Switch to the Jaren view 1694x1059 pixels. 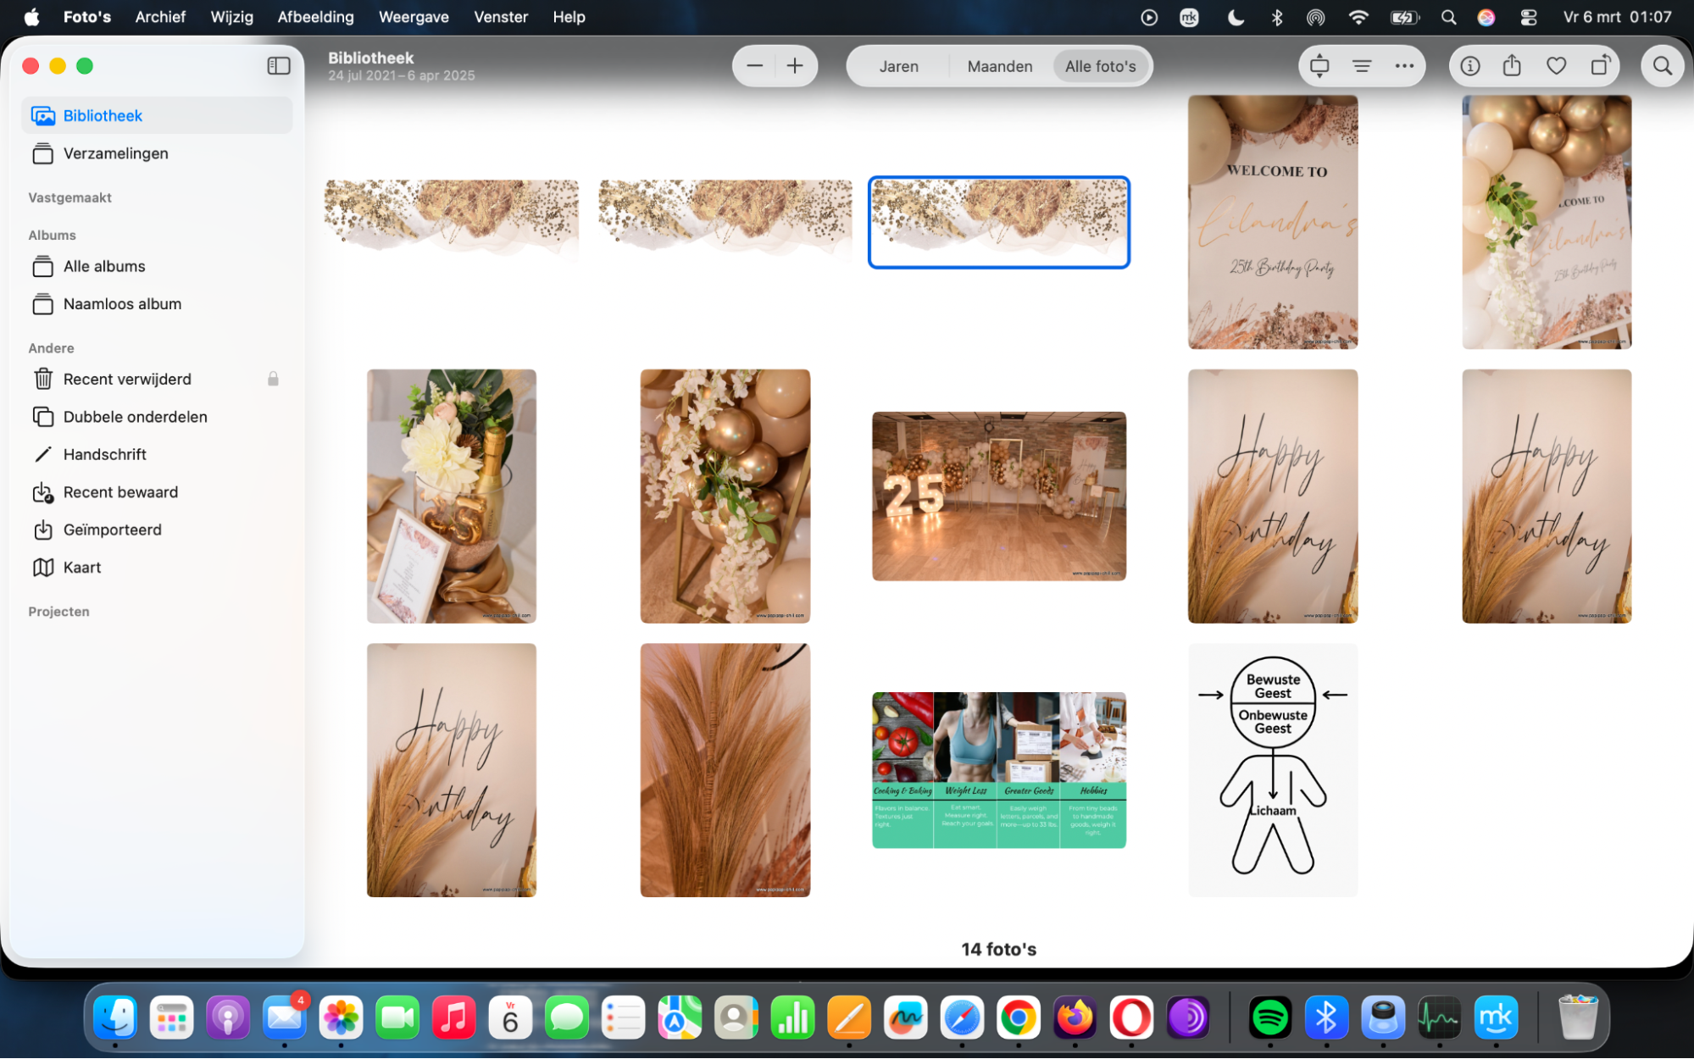898,65
